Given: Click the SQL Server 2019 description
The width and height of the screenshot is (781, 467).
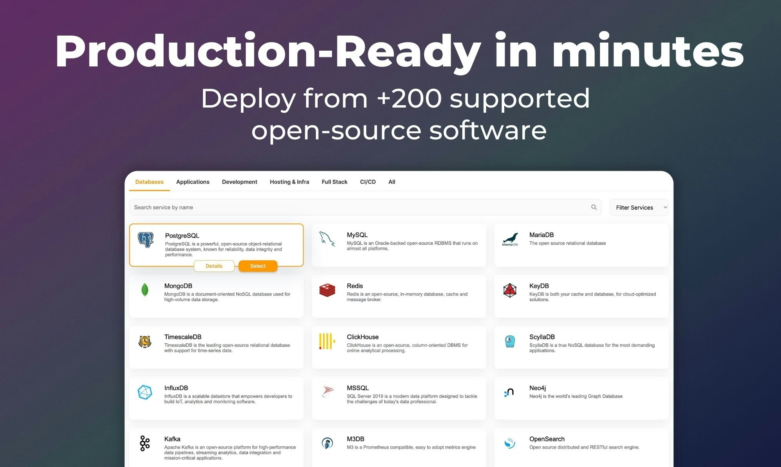Looking at the screenshot, I should pos(412,399).
